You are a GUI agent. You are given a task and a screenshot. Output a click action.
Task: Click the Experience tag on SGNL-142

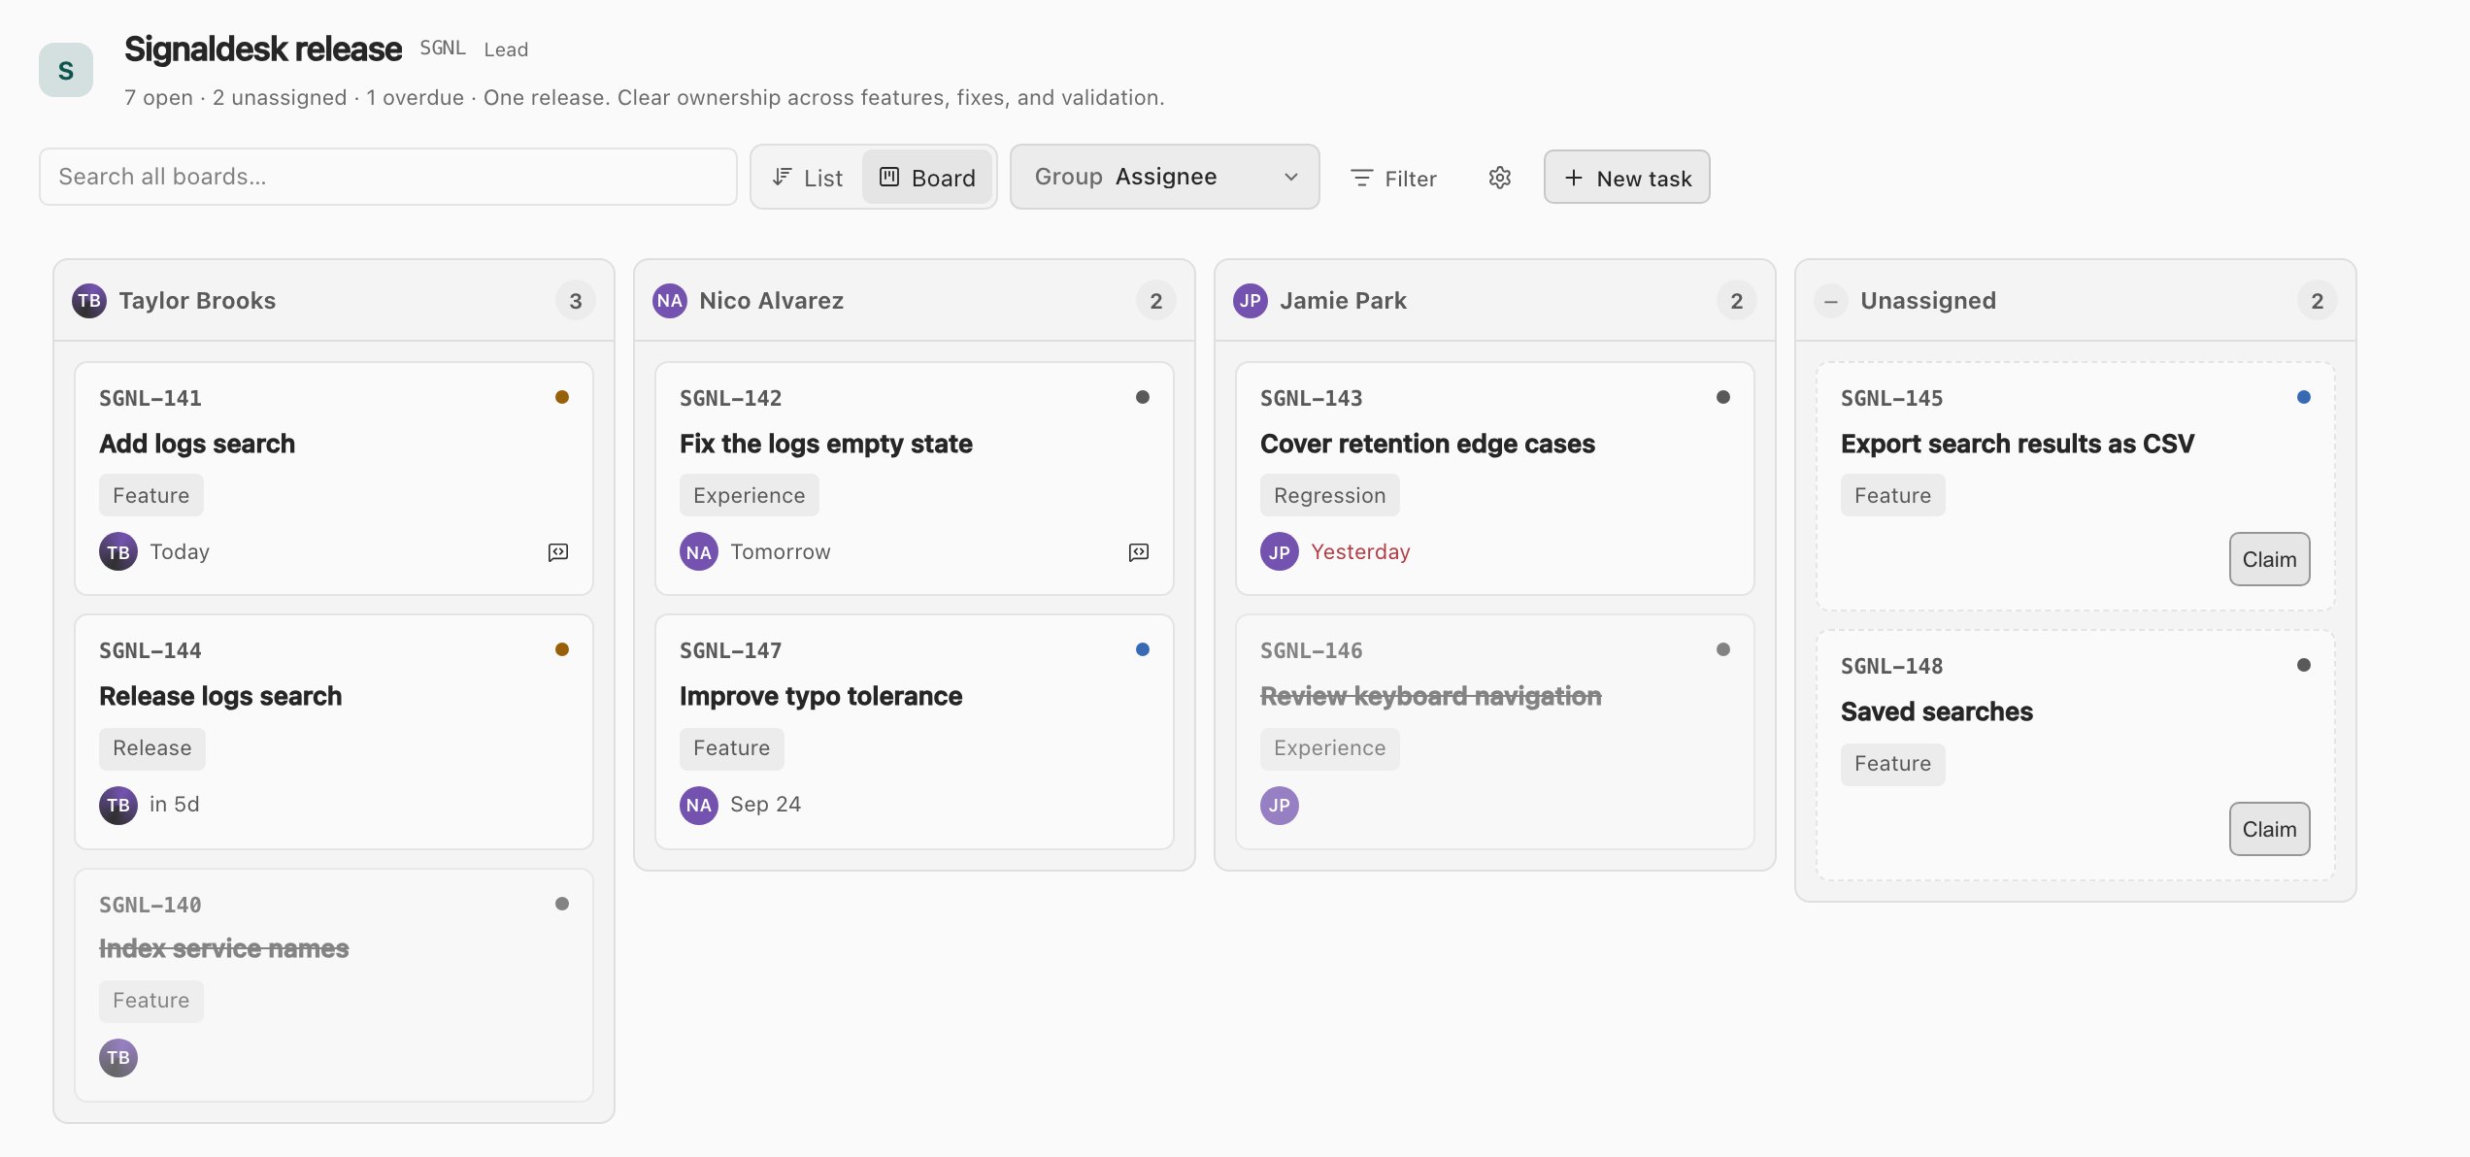[x=750, y=495]
